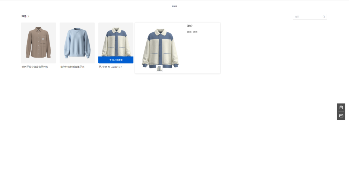Open the 棕色平纹立体袋合闲衬衫 product title
The height and width of the screenshot is (171, 349).
(x=35, y=67)
